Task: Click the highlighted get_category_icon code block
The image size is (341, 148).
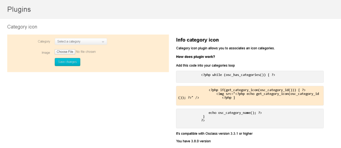Action: coord(250,96)
